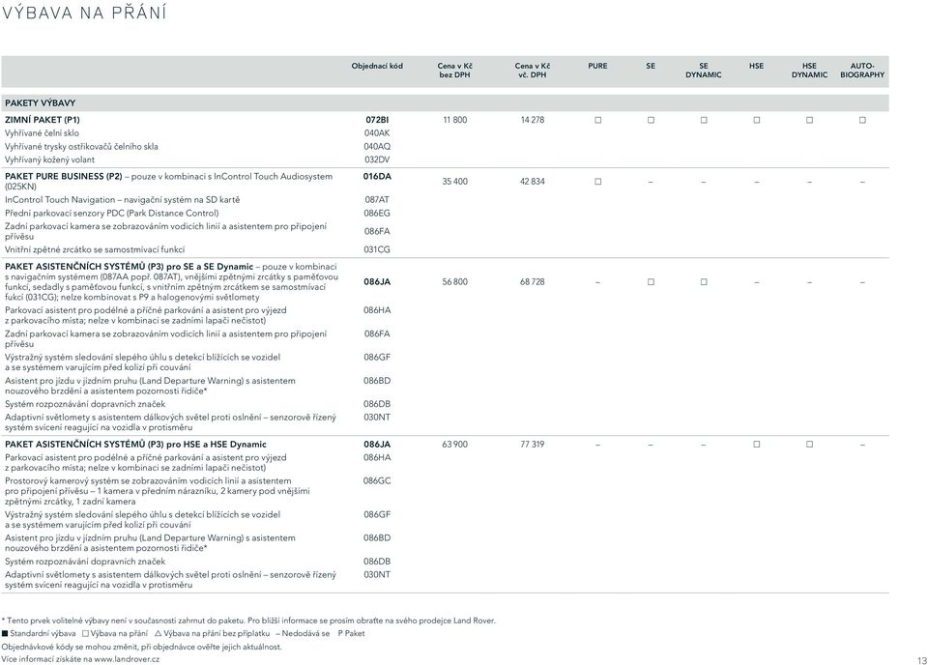Click the price 63 900

(x=454, y=445)
